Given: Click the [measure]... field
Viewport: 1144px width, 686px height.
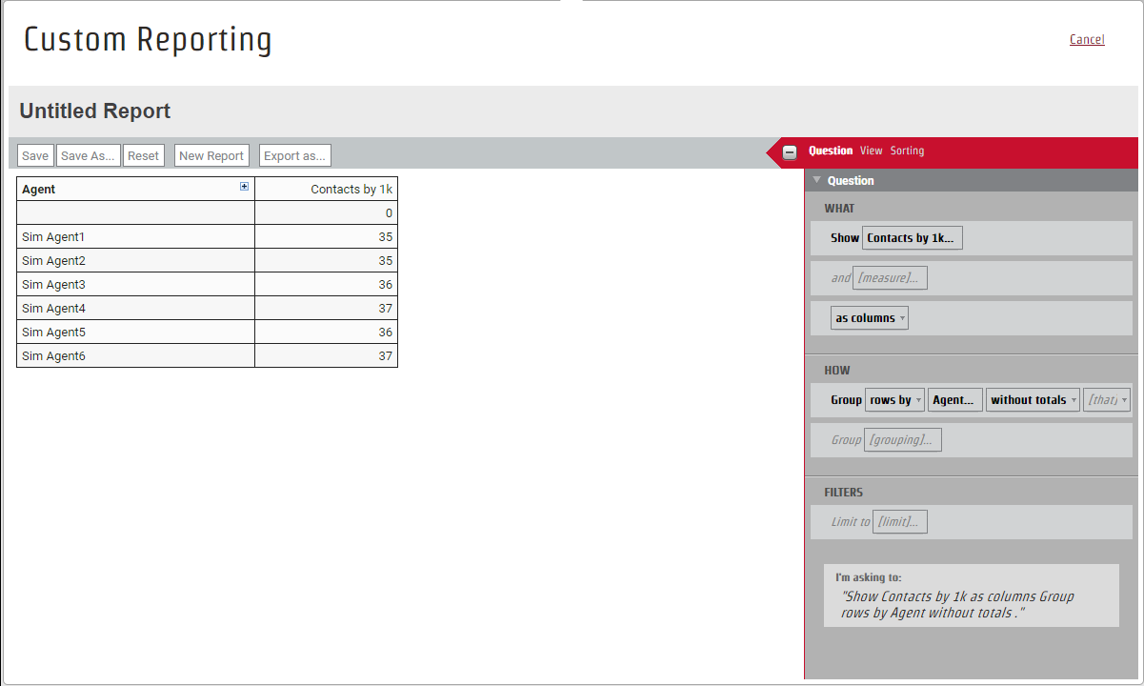Looking at the screenshot, I should pyautogui.click(x=890, y=278).
